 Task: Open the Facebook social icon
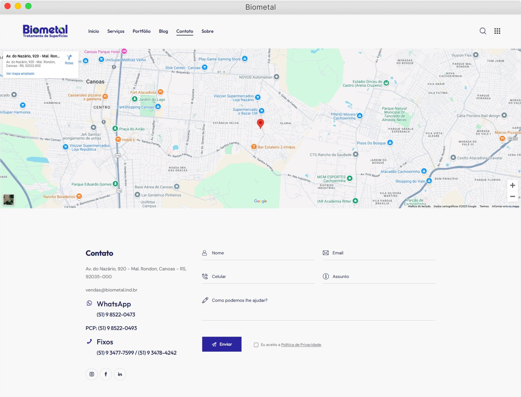[106, 374]
